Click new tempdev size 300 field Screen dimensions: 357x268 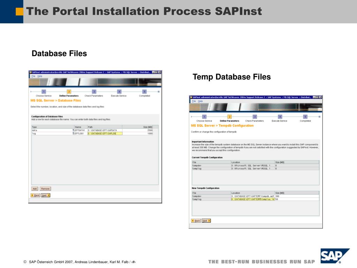pyautogui.click(x=297, y=196)
